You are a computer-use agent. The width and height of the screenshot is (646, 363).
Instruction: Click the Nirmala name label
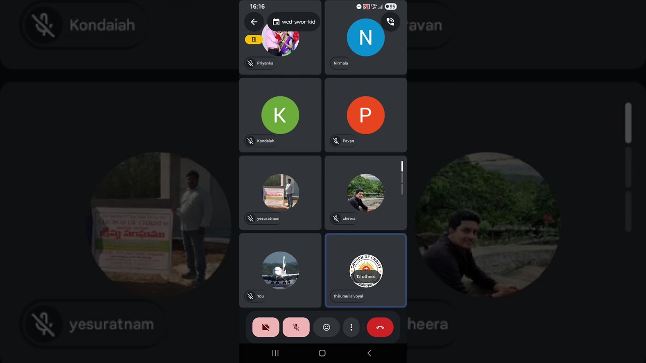tap(341, 63)
